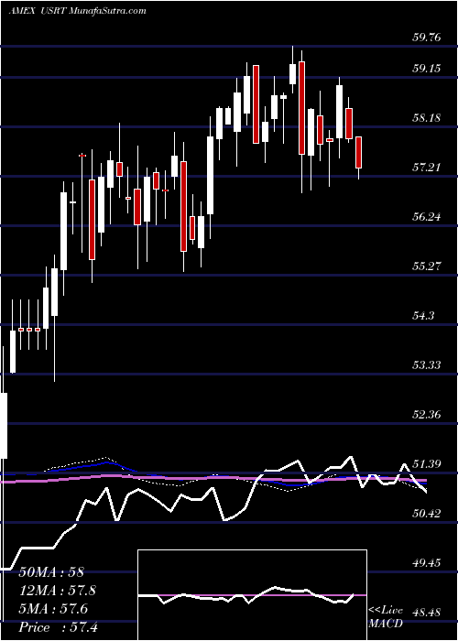Select the 48.48 price axis label
Viewport: 458px width, 641px height.
[x=427, y=613]
